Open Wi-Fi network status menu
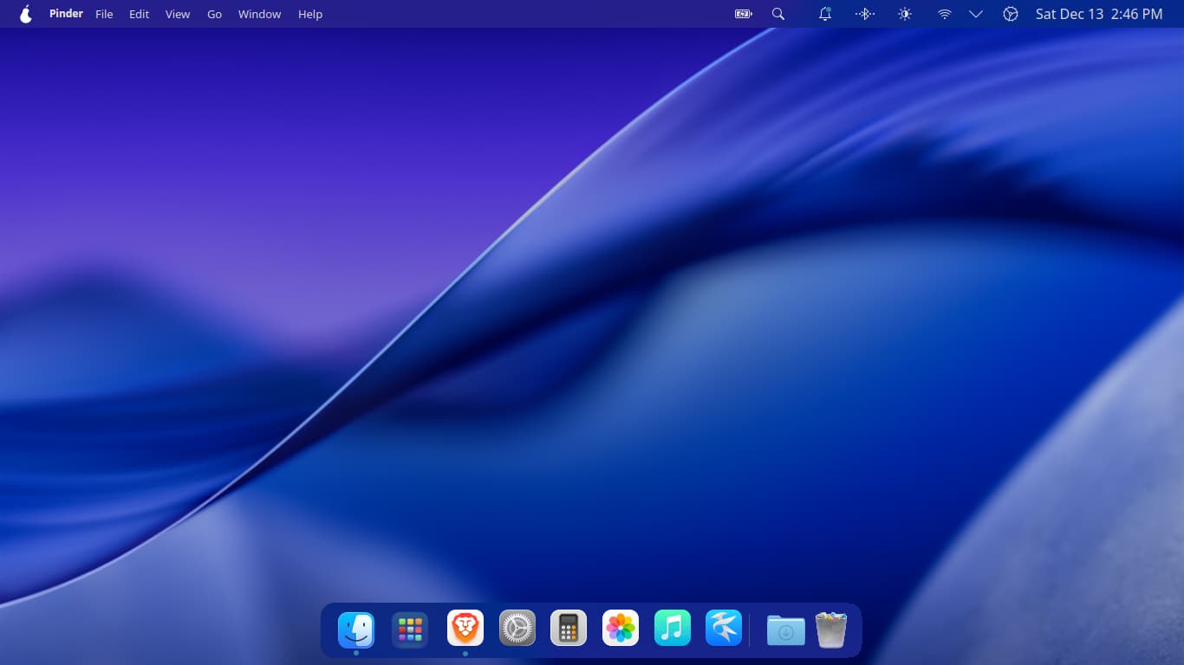The height and width of the screenshot is (665, 1184). coord(945,14)
